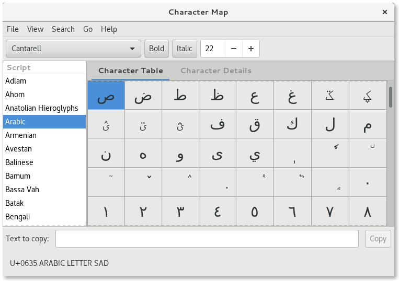Select the Arabic letter Feh character
The height and width of the screenshot is (281, 399).
pos(218,124)
